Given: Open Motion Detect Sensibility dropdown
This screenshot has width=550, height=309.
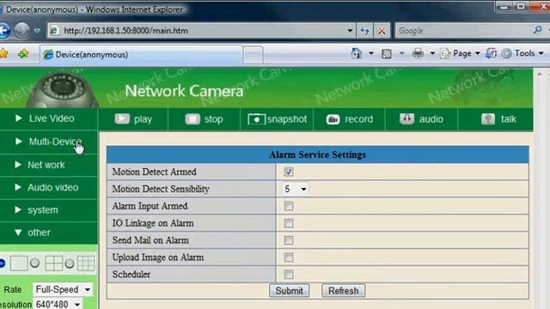Looking at the screenshot, I should [x=296, y=189].
